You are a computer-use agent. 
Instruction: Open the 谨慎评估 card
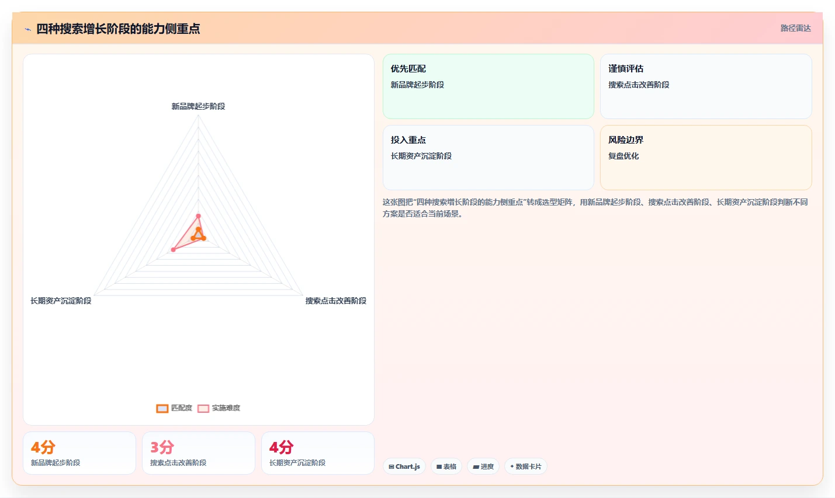706,86
